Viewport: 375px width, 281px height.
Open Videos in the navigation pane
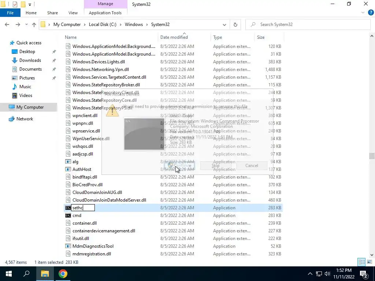(26, 95)
